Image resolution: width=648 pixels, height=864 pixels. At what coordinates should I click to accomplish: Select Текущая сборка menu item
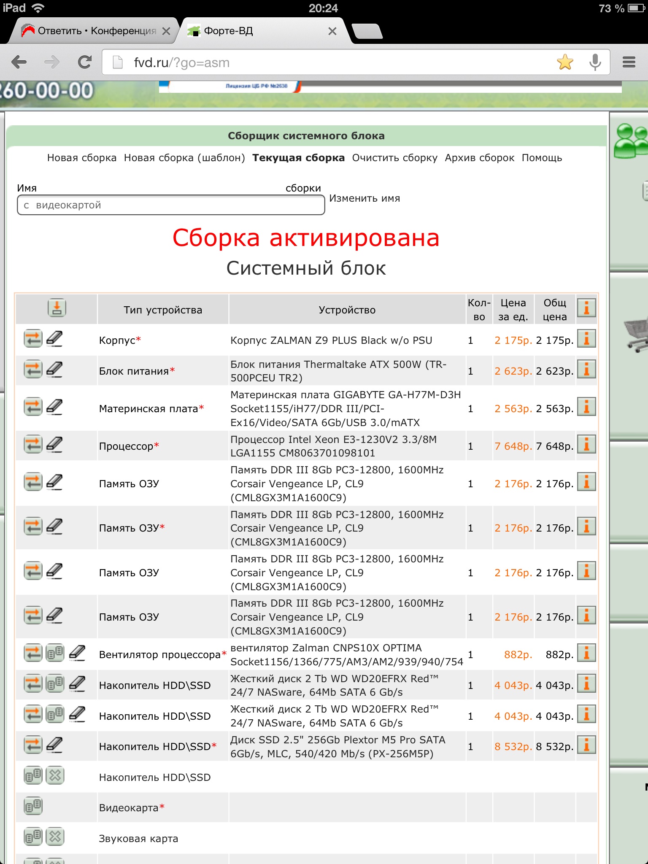pos(299,158)
